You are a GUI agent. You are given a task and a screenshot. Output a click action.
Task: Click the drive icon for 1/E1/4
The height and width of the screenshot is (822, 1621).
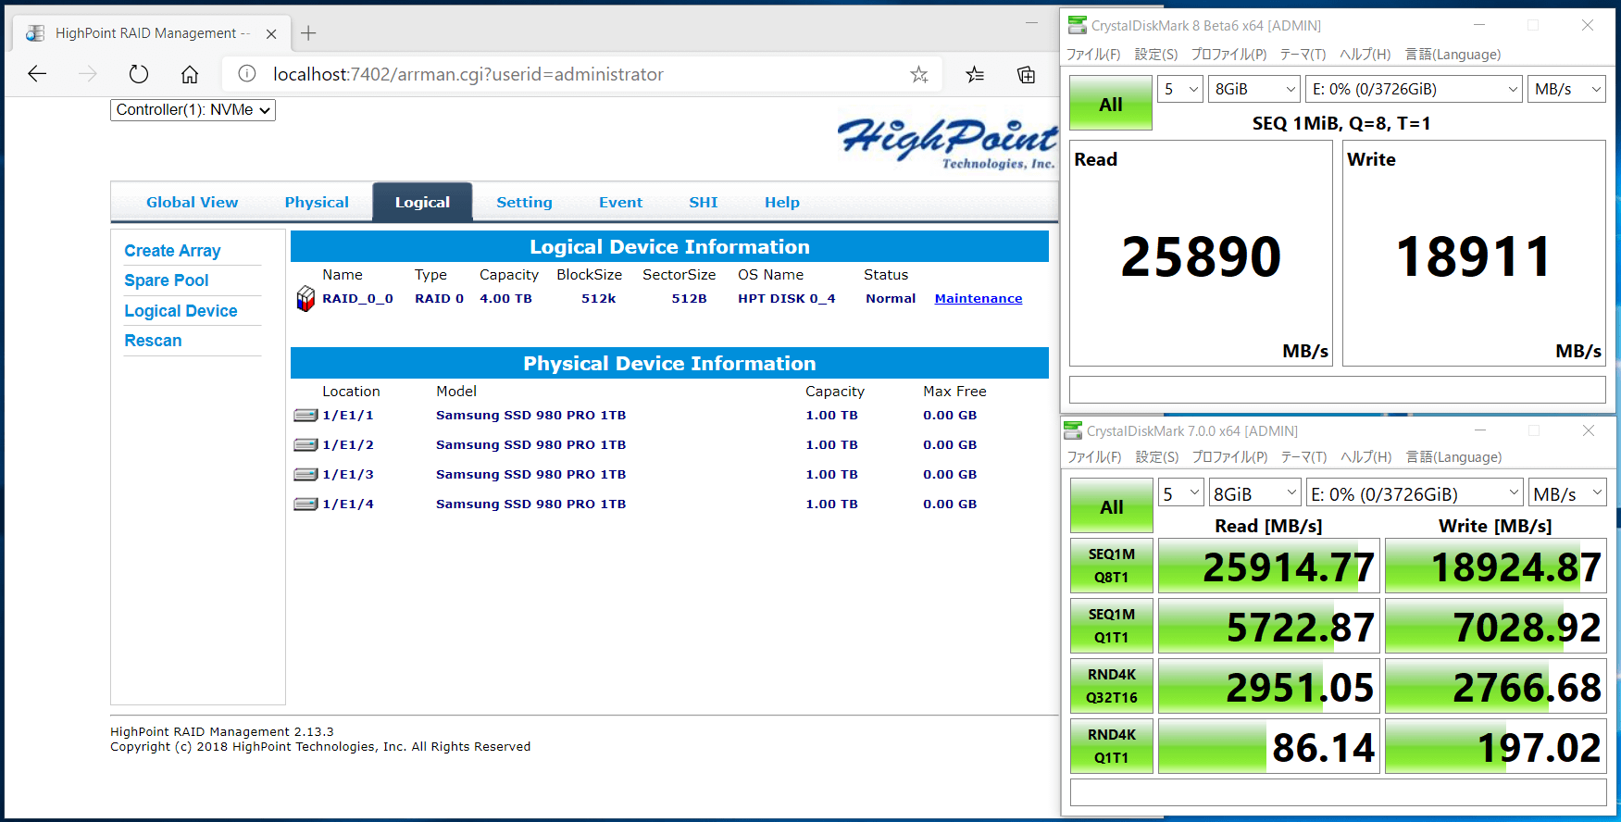click(305, 504)
